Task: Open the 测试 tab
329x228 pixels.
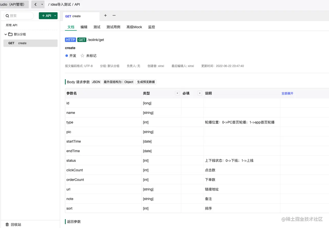Action: (97, 27)
